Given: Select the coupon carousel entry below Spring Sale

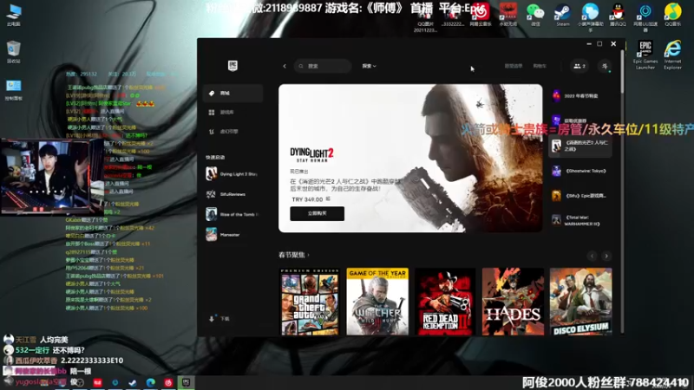Looking at the screenshot, I should 580,120.
